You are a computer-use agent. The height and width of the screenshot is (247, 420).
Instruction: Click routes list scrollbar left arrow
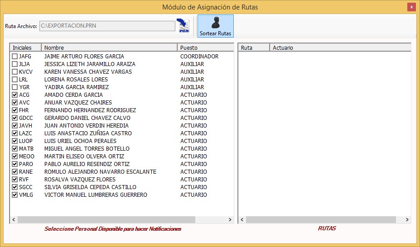(x=242, y=220)
